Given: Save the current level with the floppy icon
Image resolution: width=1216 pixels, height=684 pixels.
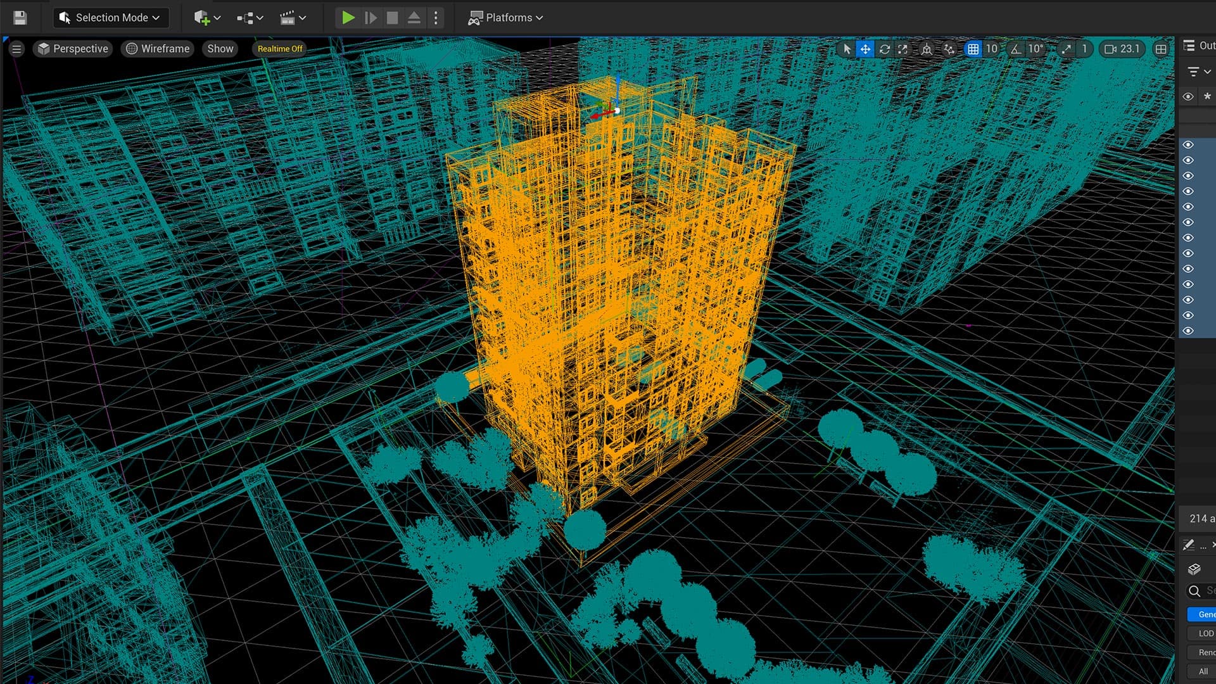Looking at the screenshot, I should (x=20, y=18).
